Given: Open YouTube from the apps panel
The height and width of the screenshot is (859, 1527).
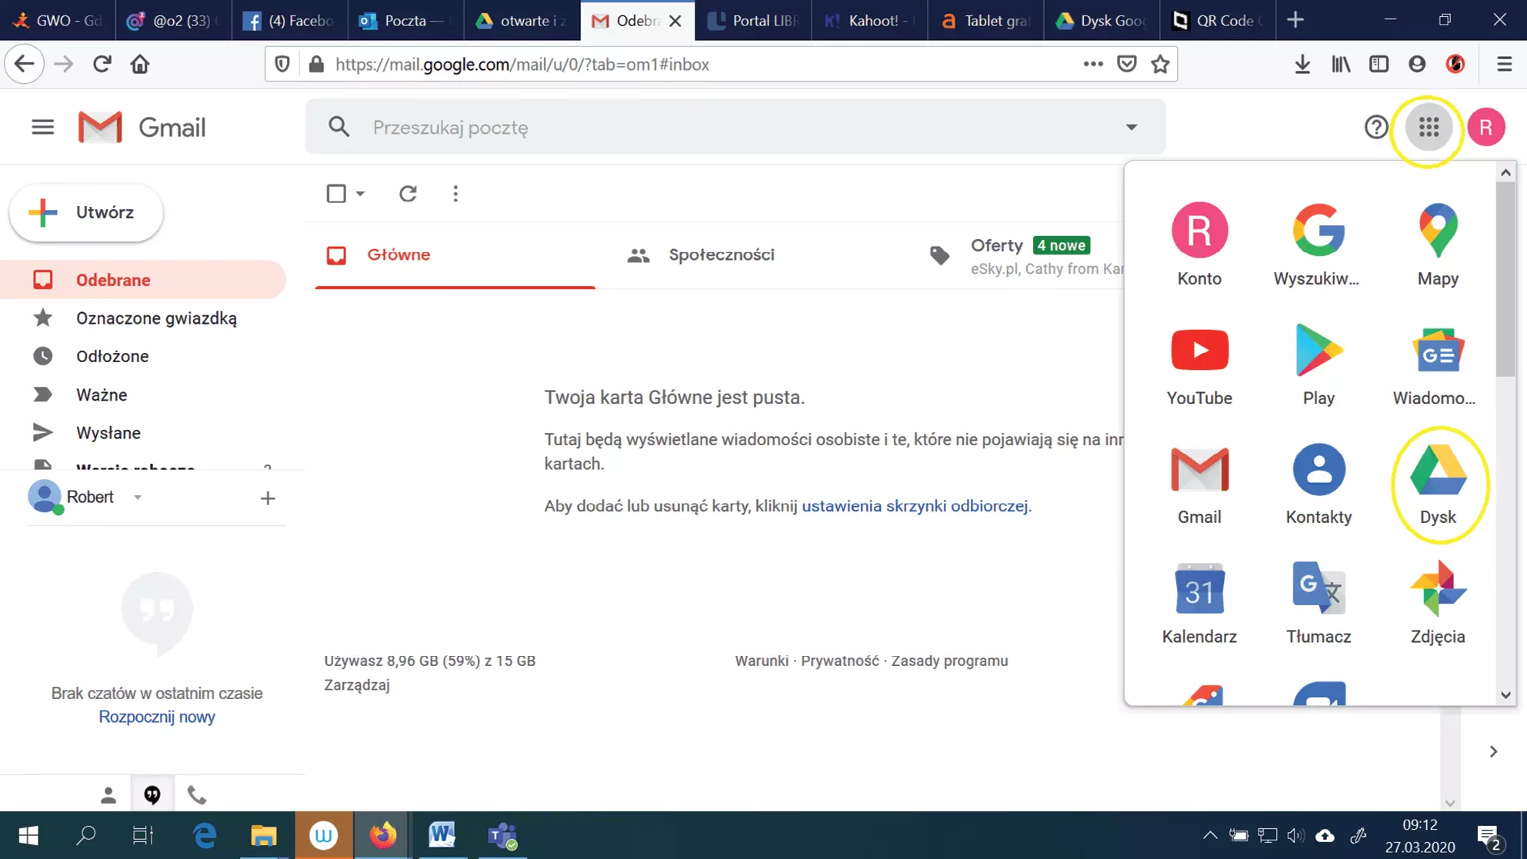Looking at the screenshot, I should click(1199, 367).
